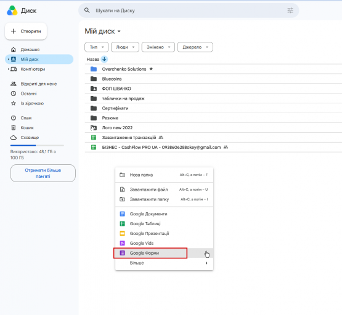Create a new Google Vids file
Screen dimensions: 342x315
click(165, 244)
